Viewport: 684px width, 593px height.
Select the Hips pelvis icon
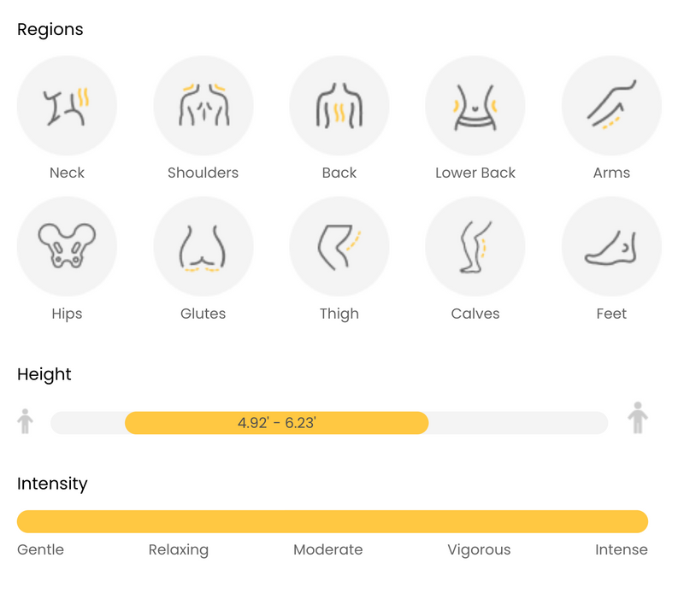67,246
